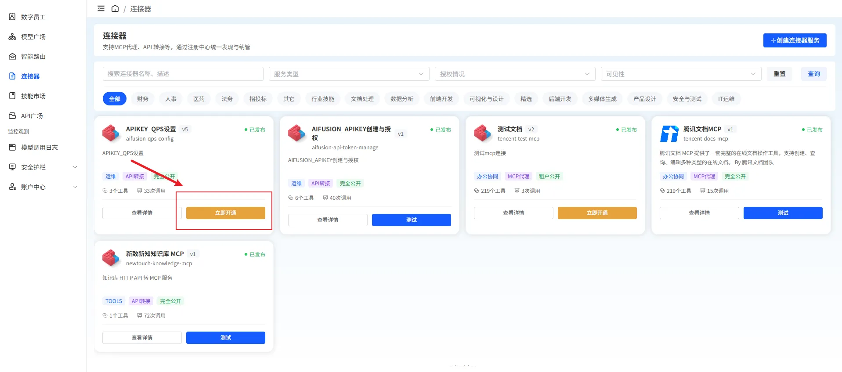
Task: Click 立即开通 on the APIKEY_QPS设置 card
Action: click(x=226, y=213)
